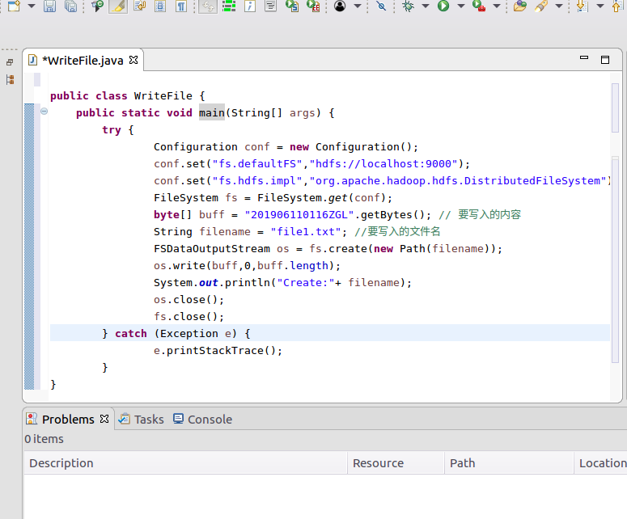Run WriteFile with the green play button
Image resolution: width=627 pixels, height=519 pixels.
[x=443, y=6]
